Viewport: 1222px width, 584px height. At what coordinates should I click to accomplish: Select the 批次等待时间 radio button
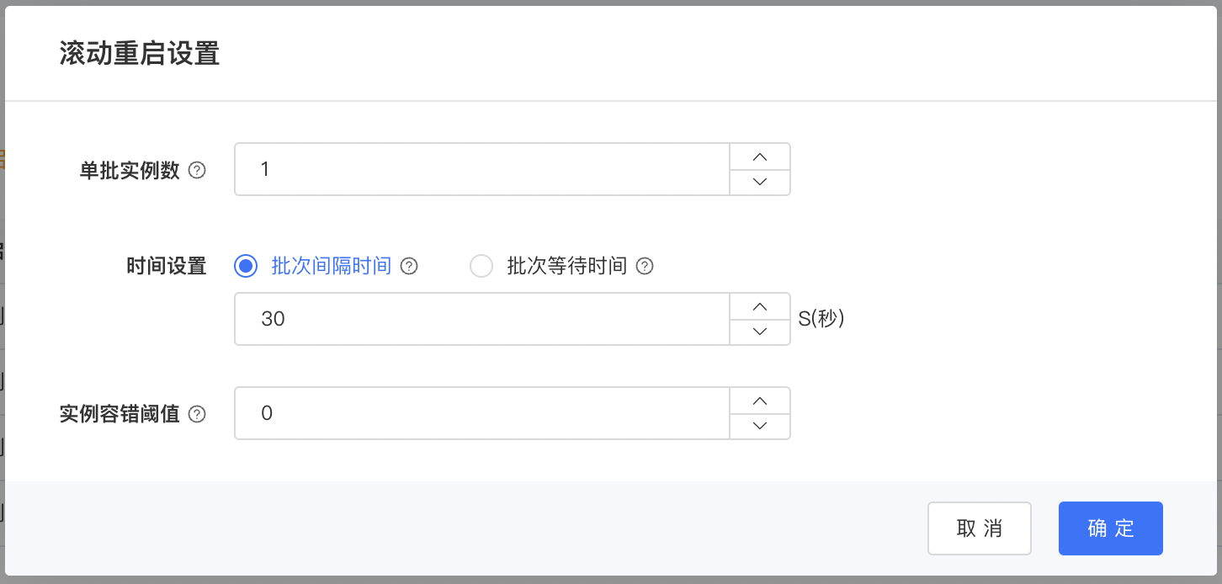tap(481, 267)
